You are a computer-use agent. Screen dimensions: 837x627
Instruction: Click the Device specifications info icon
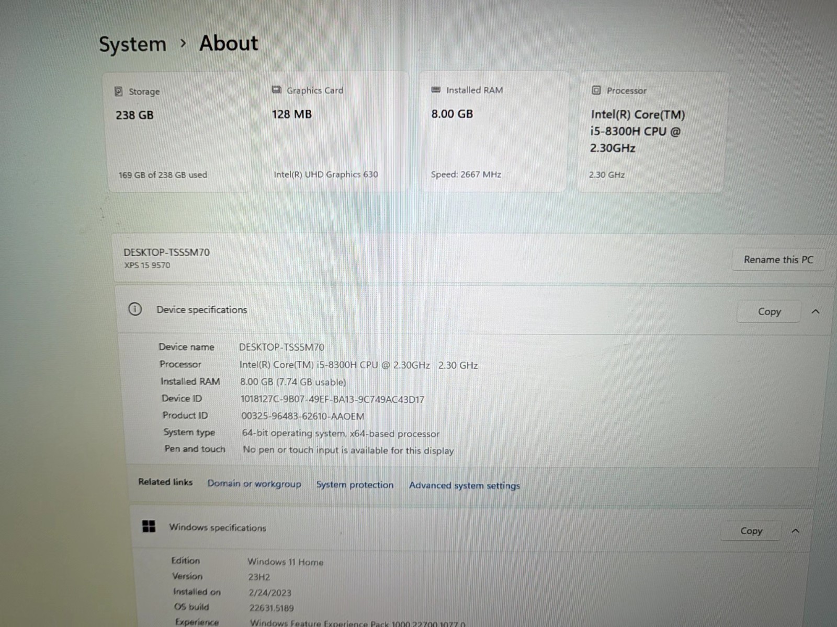pyautogui.click(x=135, y=309)
